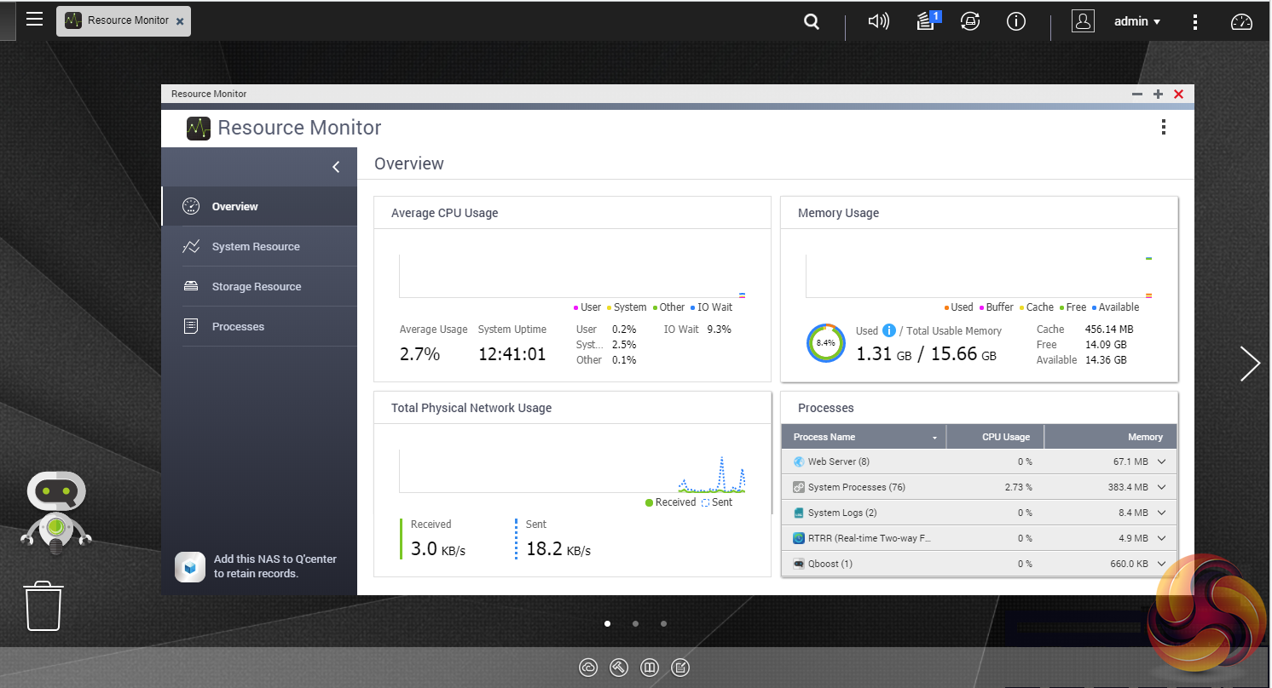Click the Used memory info icon
The height and width of the screenshot is (688, 1272).
889,330
